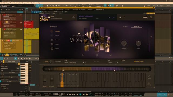Click the Latch lock icon
173x97 pixels.
pyautogui.click(x=149, y=77)
